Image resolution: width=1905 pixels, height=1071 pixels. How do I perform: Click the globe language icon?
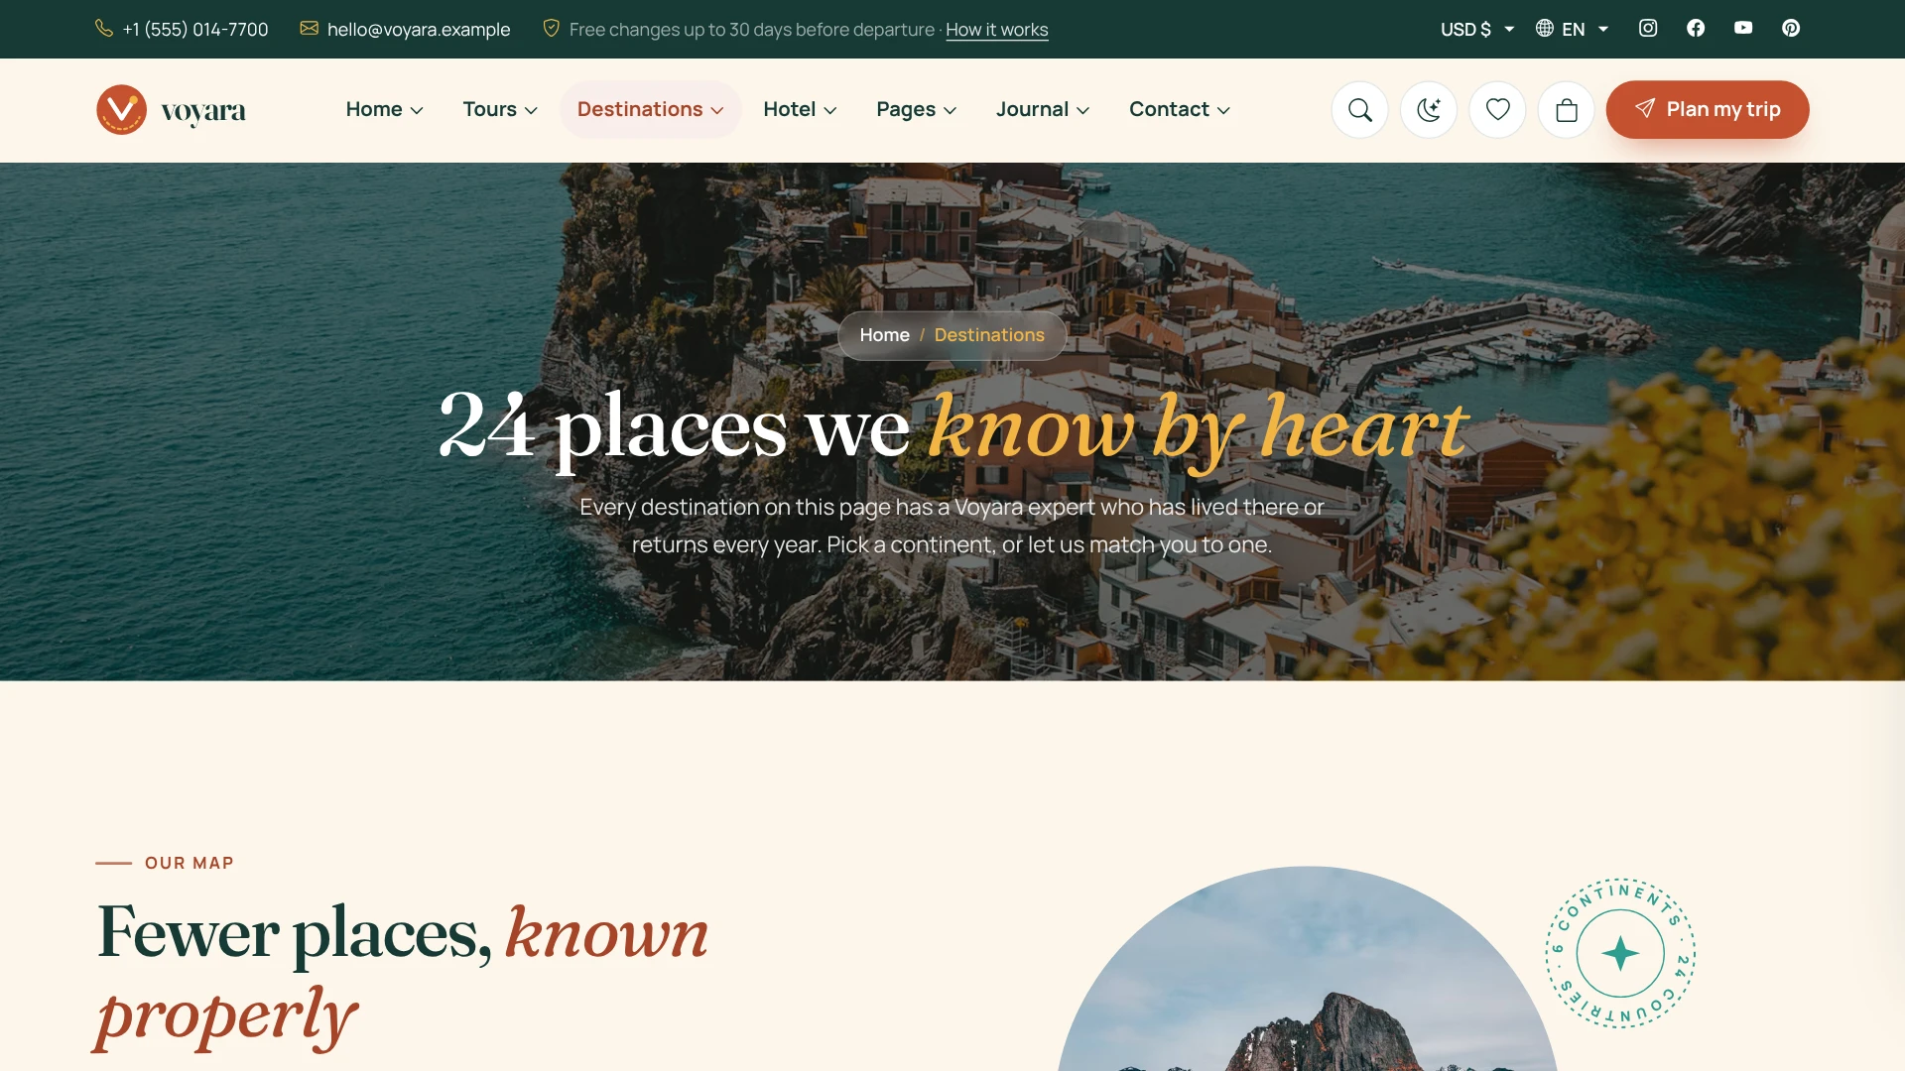[1545, 28]
